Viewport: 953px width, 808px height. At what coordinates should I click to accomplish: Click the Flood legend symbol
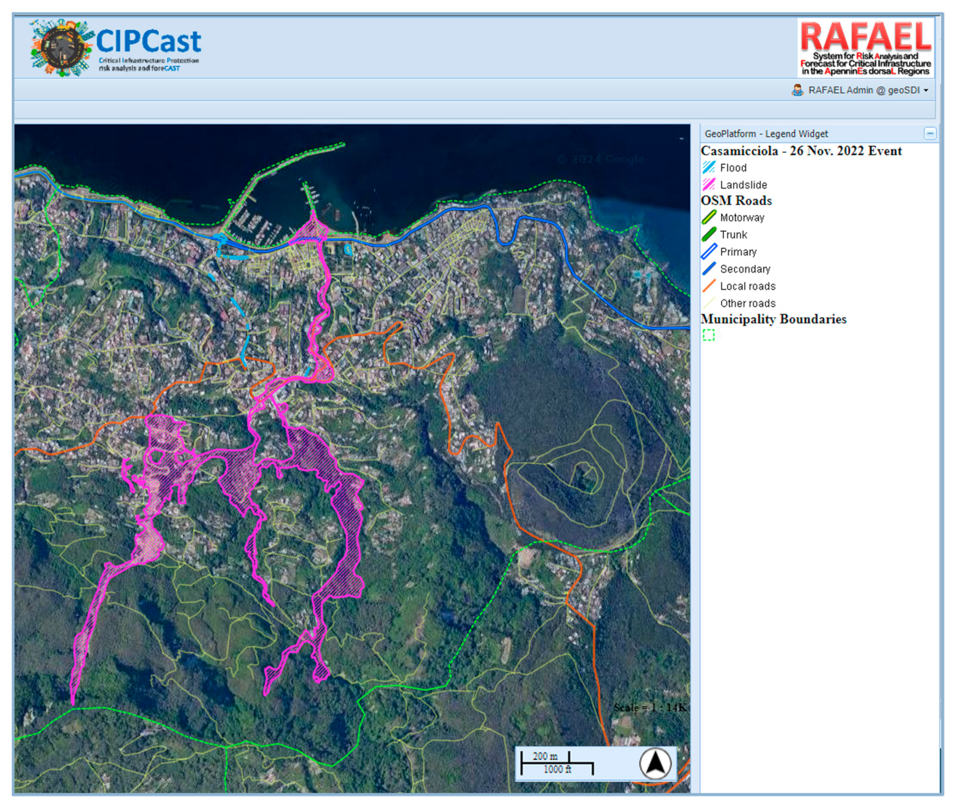[x=709, y=168]
